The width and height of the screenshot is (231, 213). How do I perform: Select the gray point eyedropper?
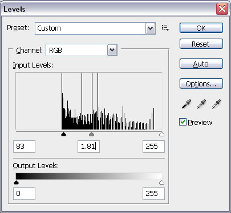coord(201,104)
